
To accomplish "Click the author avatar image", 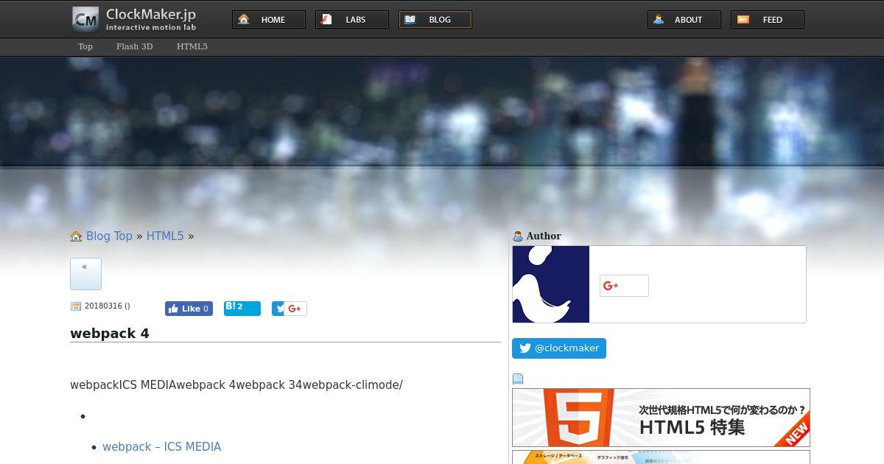I will [x=551, y=284].
